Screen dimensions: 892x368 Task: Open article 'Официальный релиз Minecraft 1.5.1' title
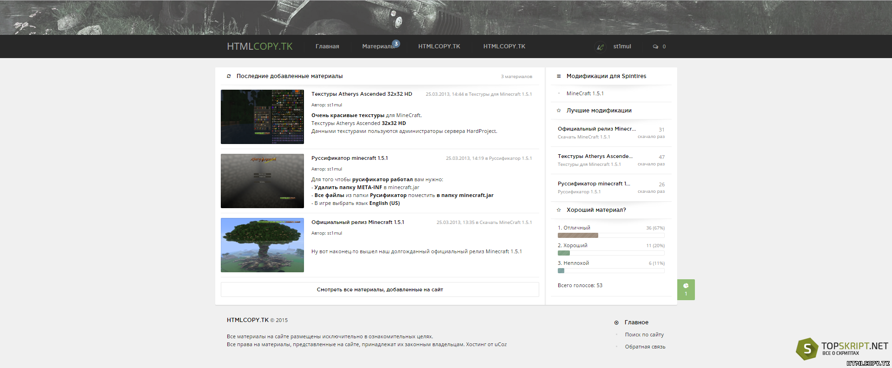(x=358, y=222)
